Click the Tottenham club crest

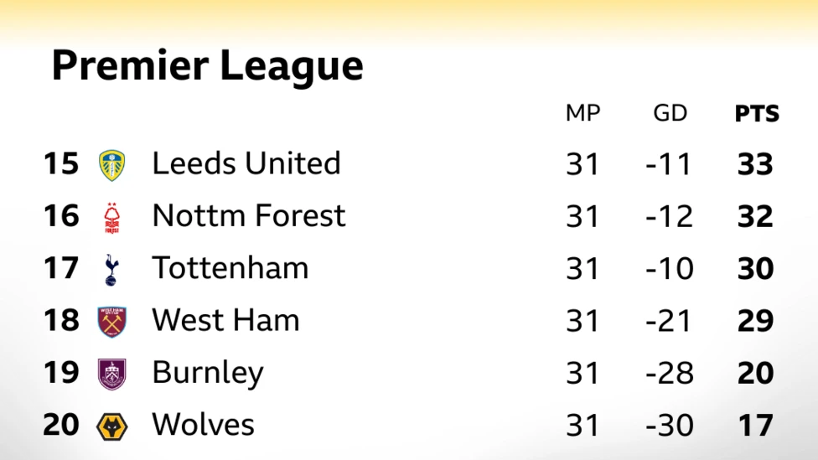pos(112,269)
